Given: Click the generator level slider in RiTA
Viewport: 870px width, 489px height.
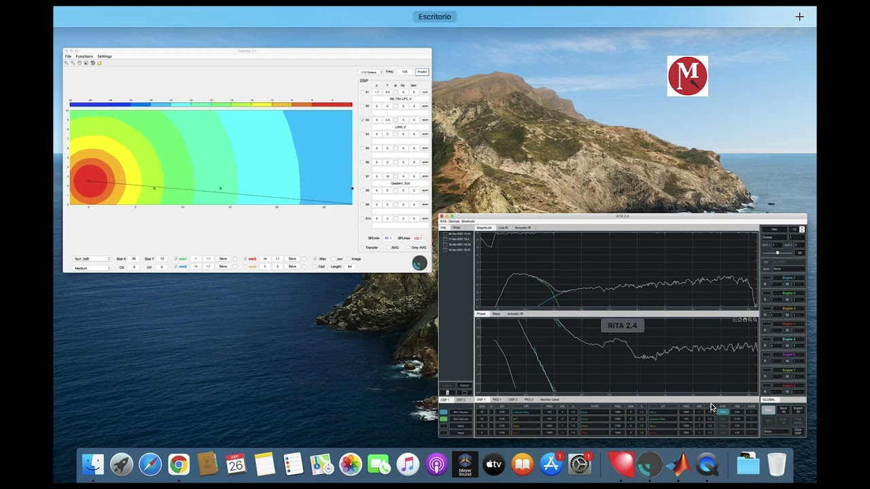Looking at the screenshot, I should pyautogui.click(x=778, y=253).
